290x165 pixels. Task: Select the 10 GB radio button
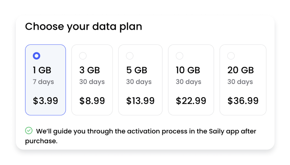179,56
